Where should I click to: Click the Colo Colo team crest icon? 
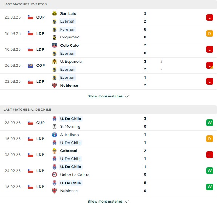(55, 45)
